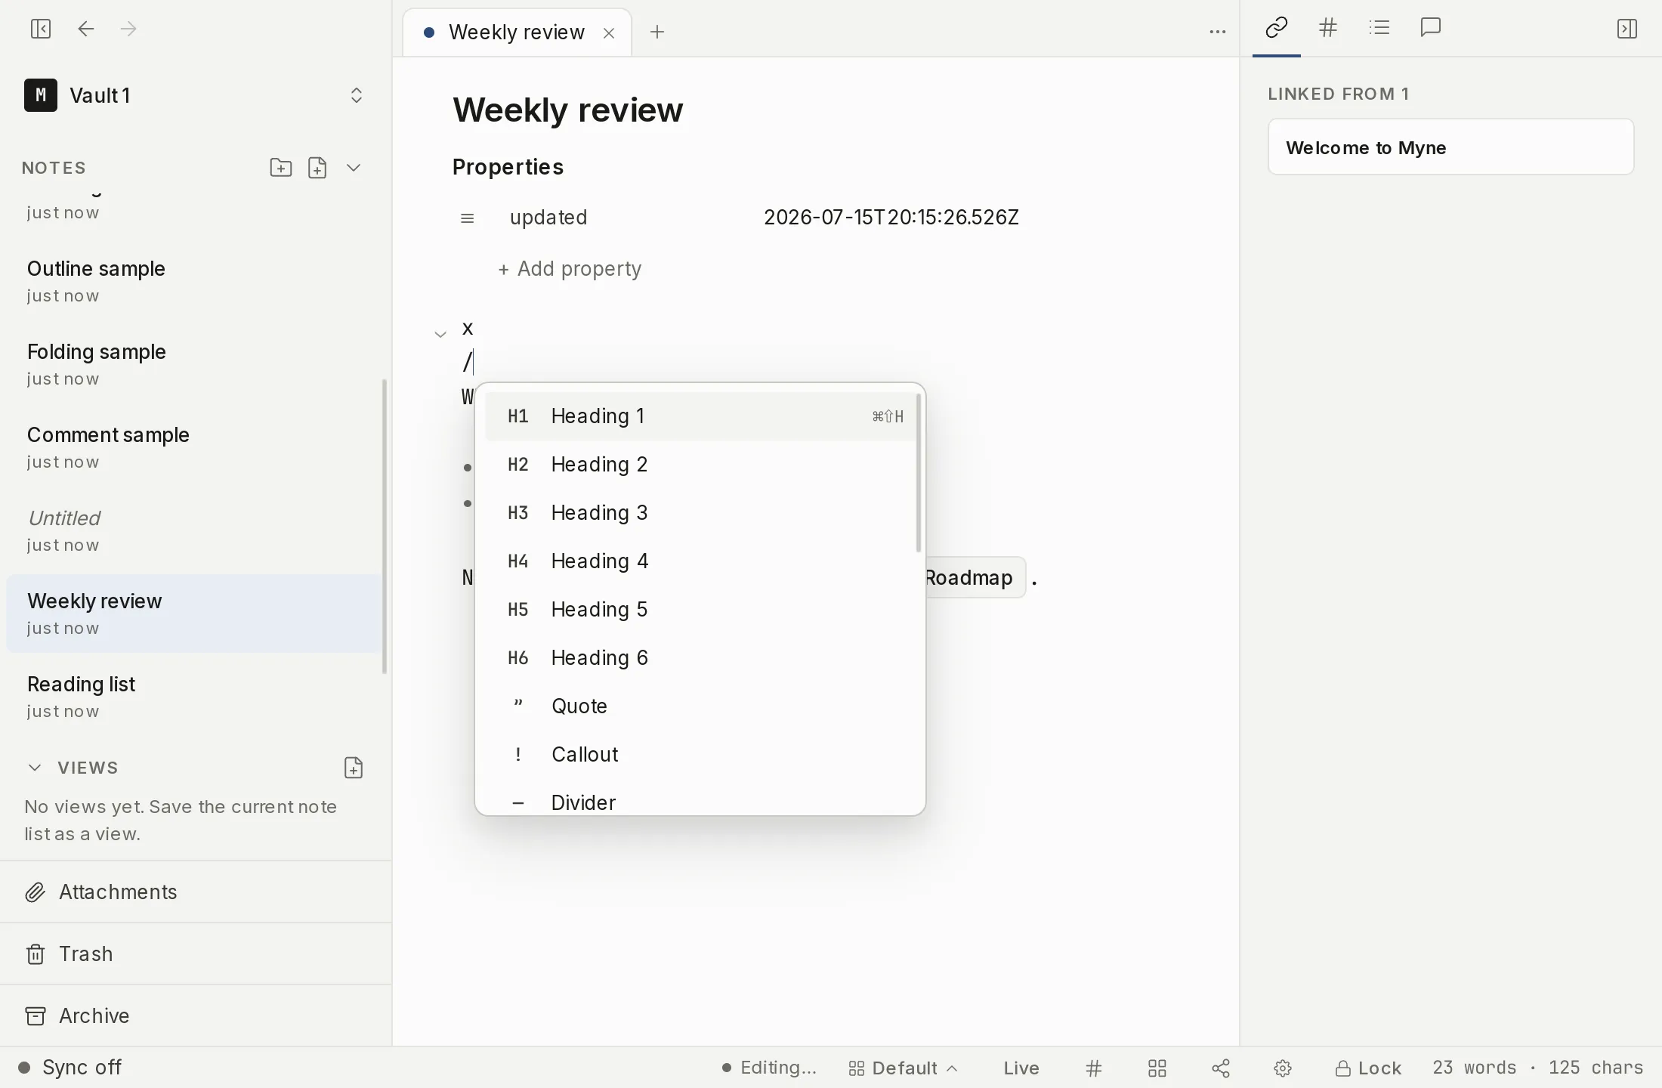The image size is (1662, 1088).
Task: Toggle the Sync off status
Action: pos(70,1068)
